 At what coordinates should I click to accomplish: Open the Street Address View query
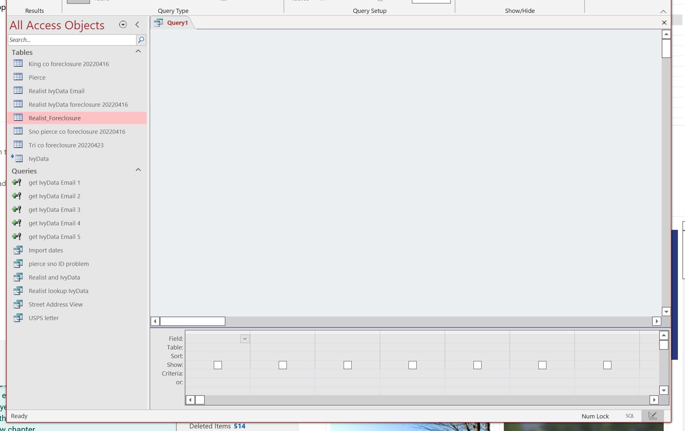coord(56,304)
